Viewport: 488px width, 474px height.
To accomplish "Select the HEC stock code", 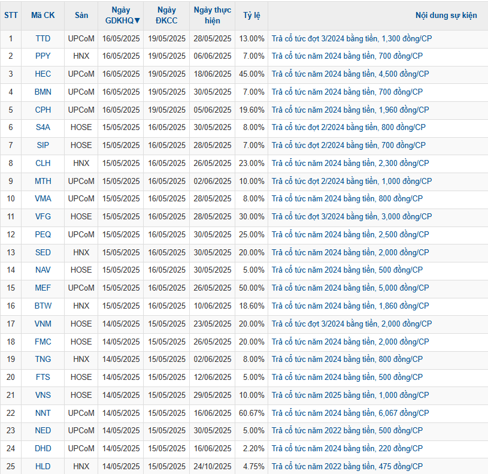I will point(43,74).
